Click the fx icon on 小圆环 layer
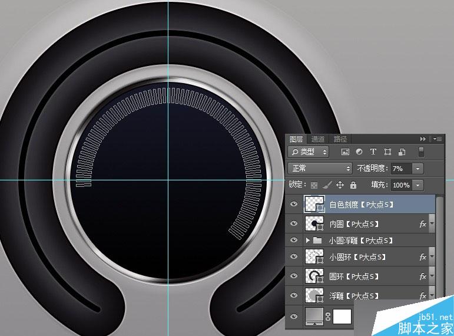 point(423,257)
